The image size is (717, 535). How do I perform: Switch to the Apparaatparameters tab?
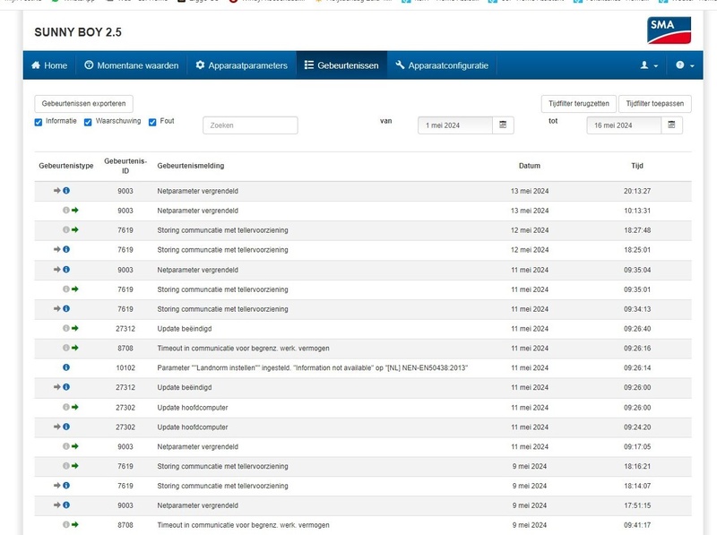tap(241, 65)
